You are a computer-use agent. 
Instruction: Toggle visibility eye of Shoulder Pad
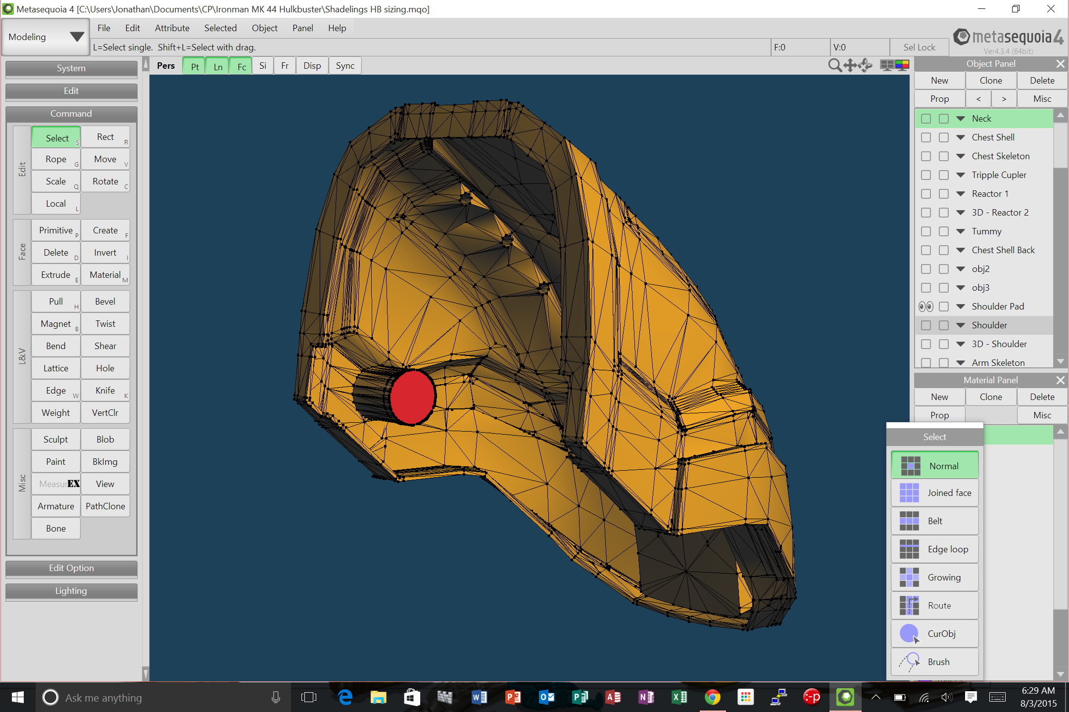[x=926, y=307]
